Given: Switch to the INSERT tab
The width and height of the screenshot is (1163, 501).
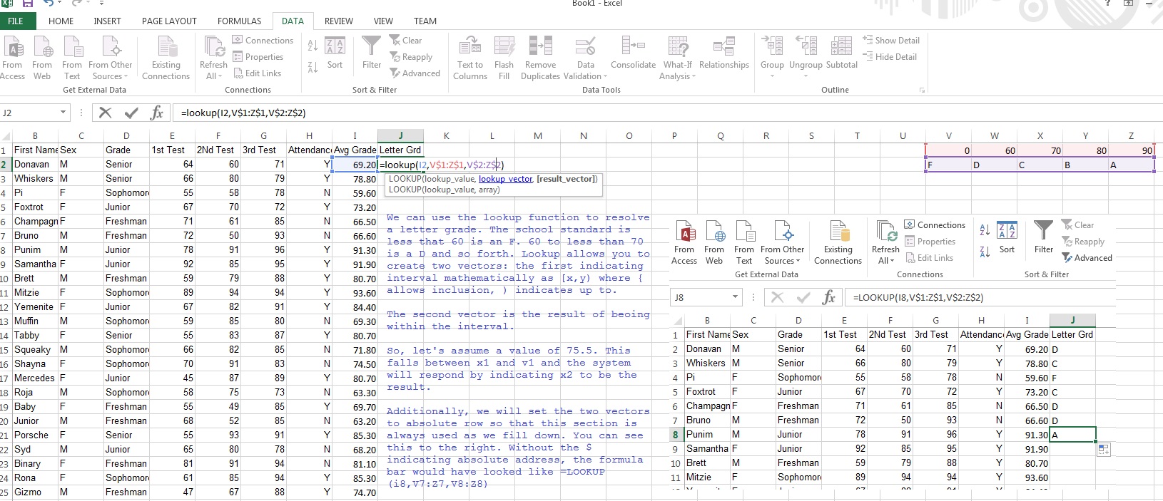Looking at the screenshot, I should pyautogui.click(x=107, y=21).
